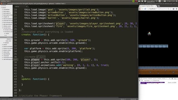Click the Chrome back arrow

140,9
